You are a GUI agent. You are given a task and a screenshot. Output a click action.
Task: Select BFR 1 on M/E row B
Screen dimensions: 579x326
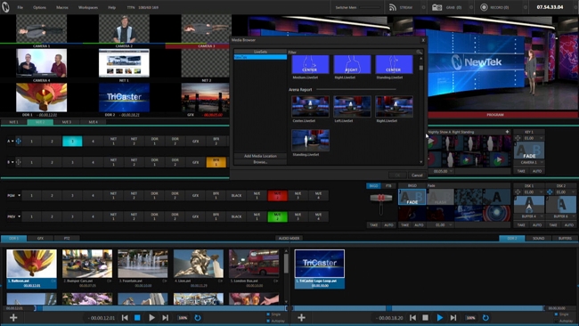(x=216, y=162)
